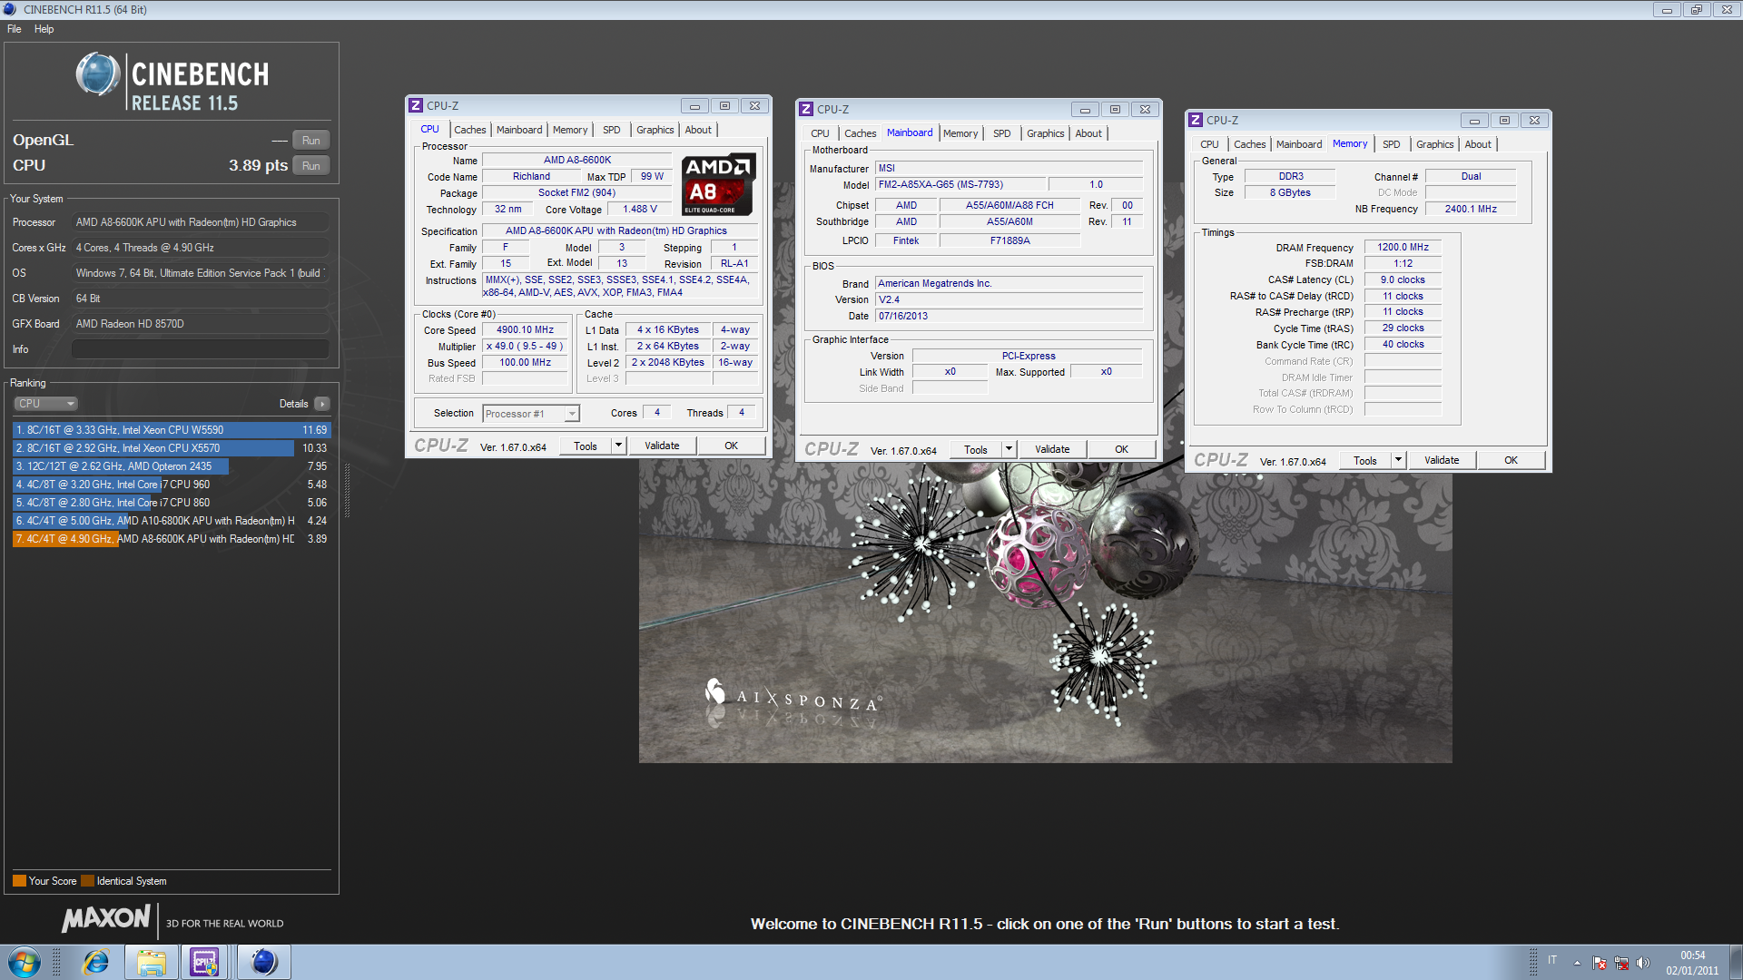Click BIOS date 07/16/2013 field

pos(1009,316)
